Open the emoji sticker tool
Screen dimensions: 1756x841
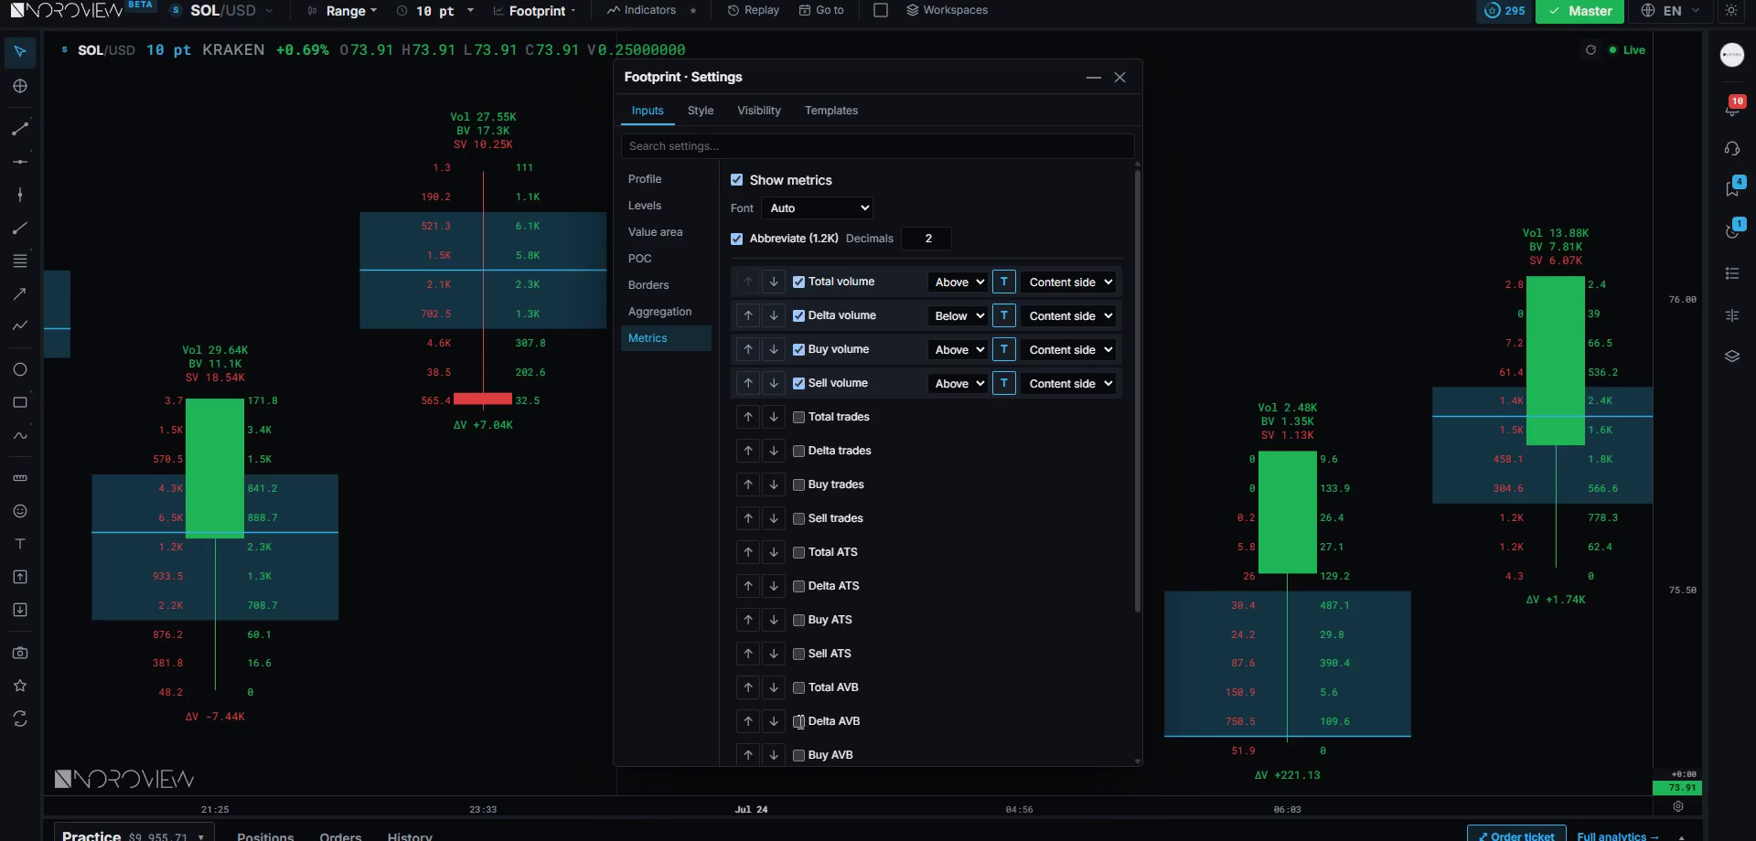(20, 511)
